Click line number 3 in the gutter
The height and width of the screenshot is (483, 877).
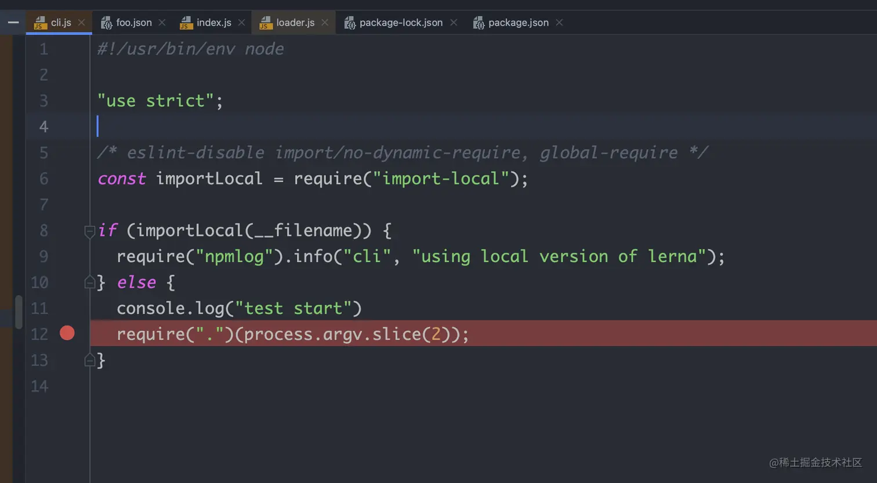(x=44, y=101)
